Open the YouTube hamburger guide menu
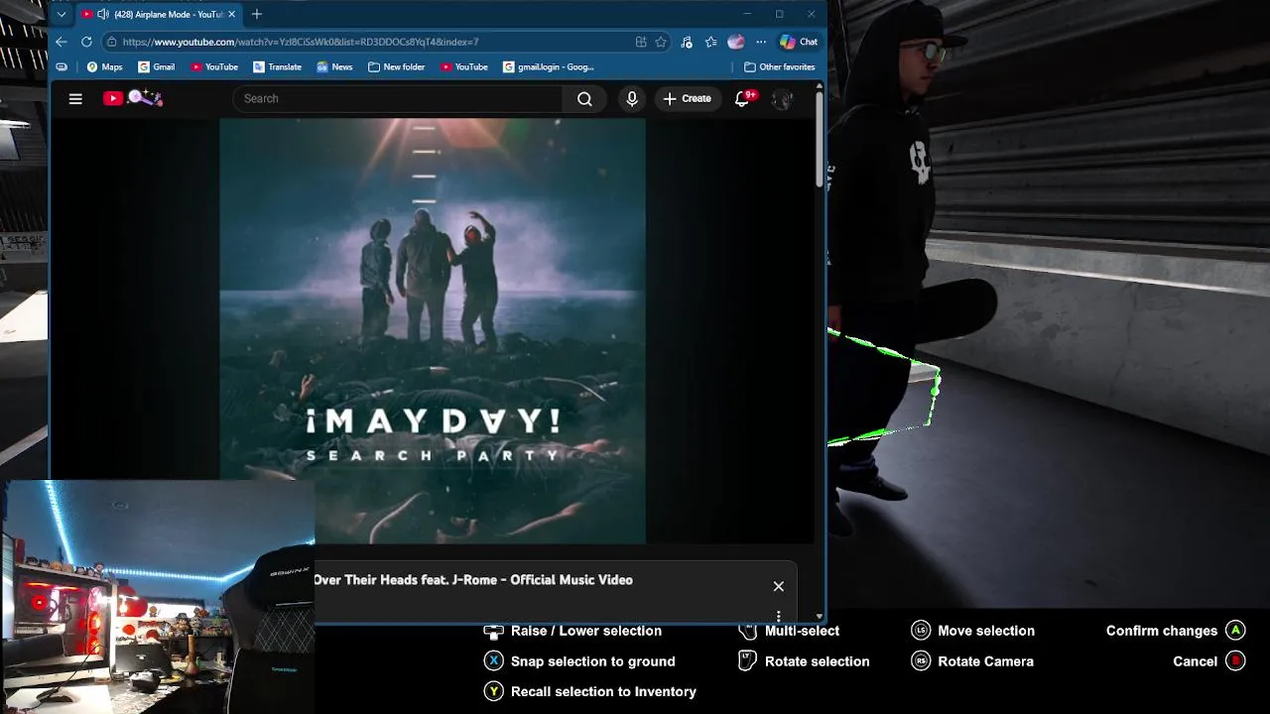 coord(75,98)
